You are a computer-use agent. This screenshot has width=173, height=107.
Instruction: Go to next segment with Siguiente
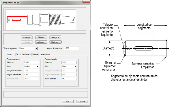56,42
